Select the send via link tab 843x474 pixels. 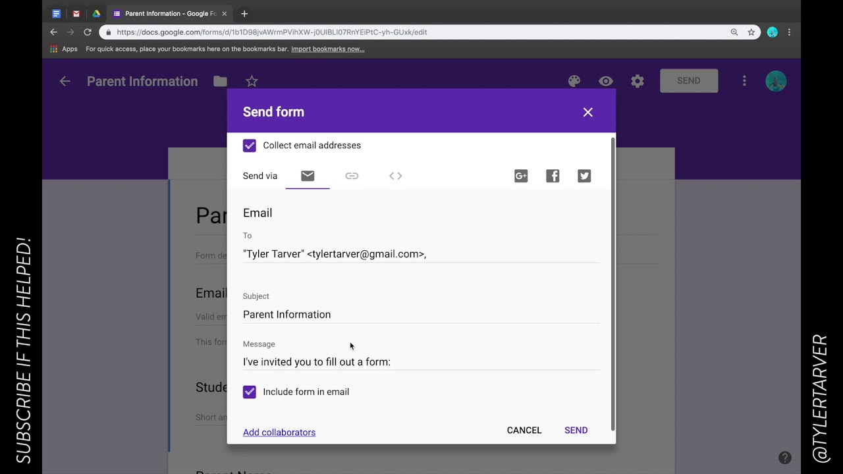352,176
